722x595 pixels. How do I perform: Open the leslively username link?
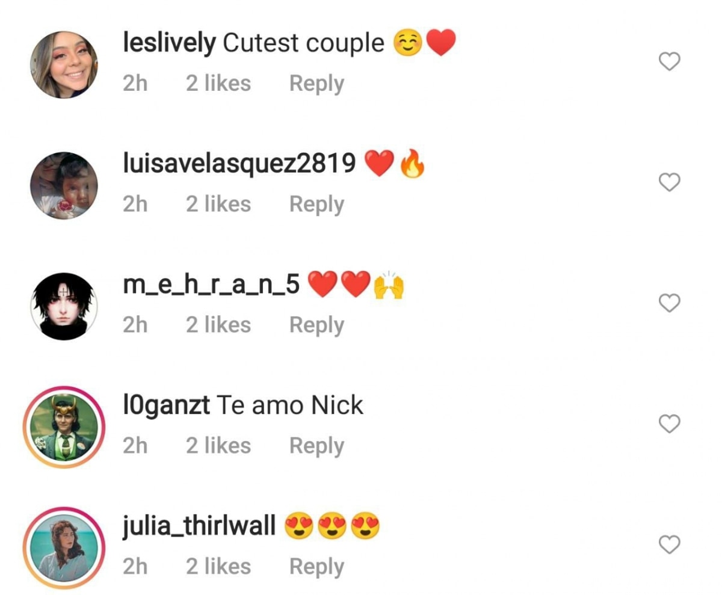[x=169, y=44]
